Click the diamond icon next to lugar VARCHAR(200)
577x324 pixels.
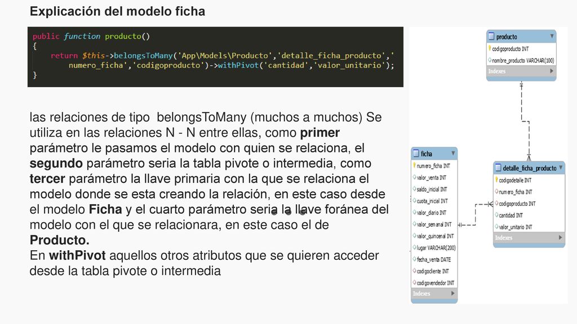tap(414, 247)
